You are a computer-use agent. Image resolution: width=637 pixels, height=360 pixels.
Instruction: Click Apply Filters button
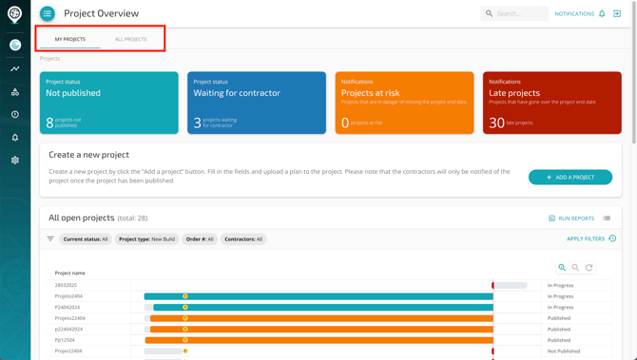tap(586, 238)
